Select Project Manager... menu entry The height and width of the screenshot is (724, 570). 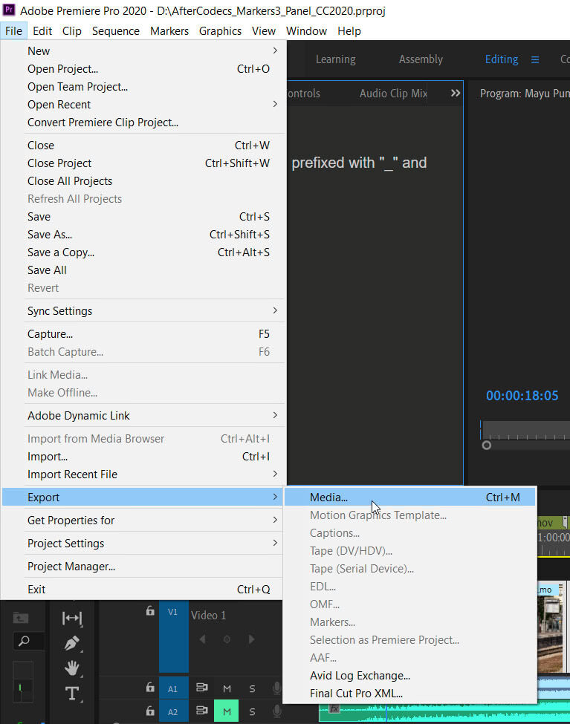click(x=143, y=566)
